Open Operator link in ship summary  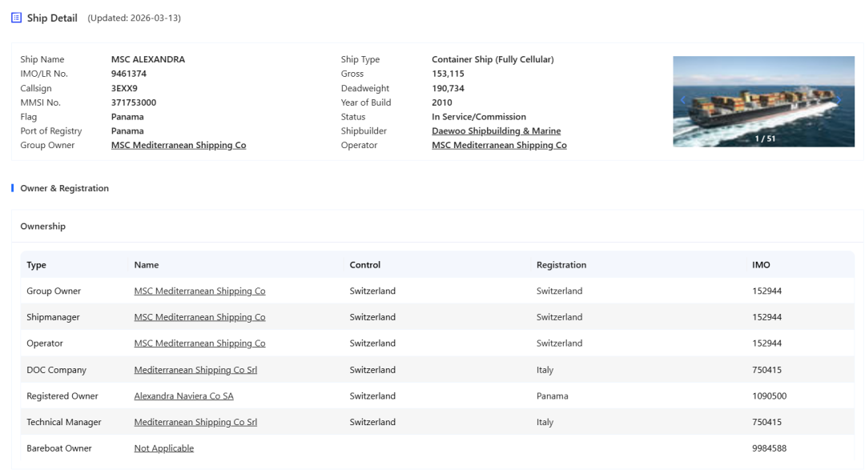click(499, 146)
